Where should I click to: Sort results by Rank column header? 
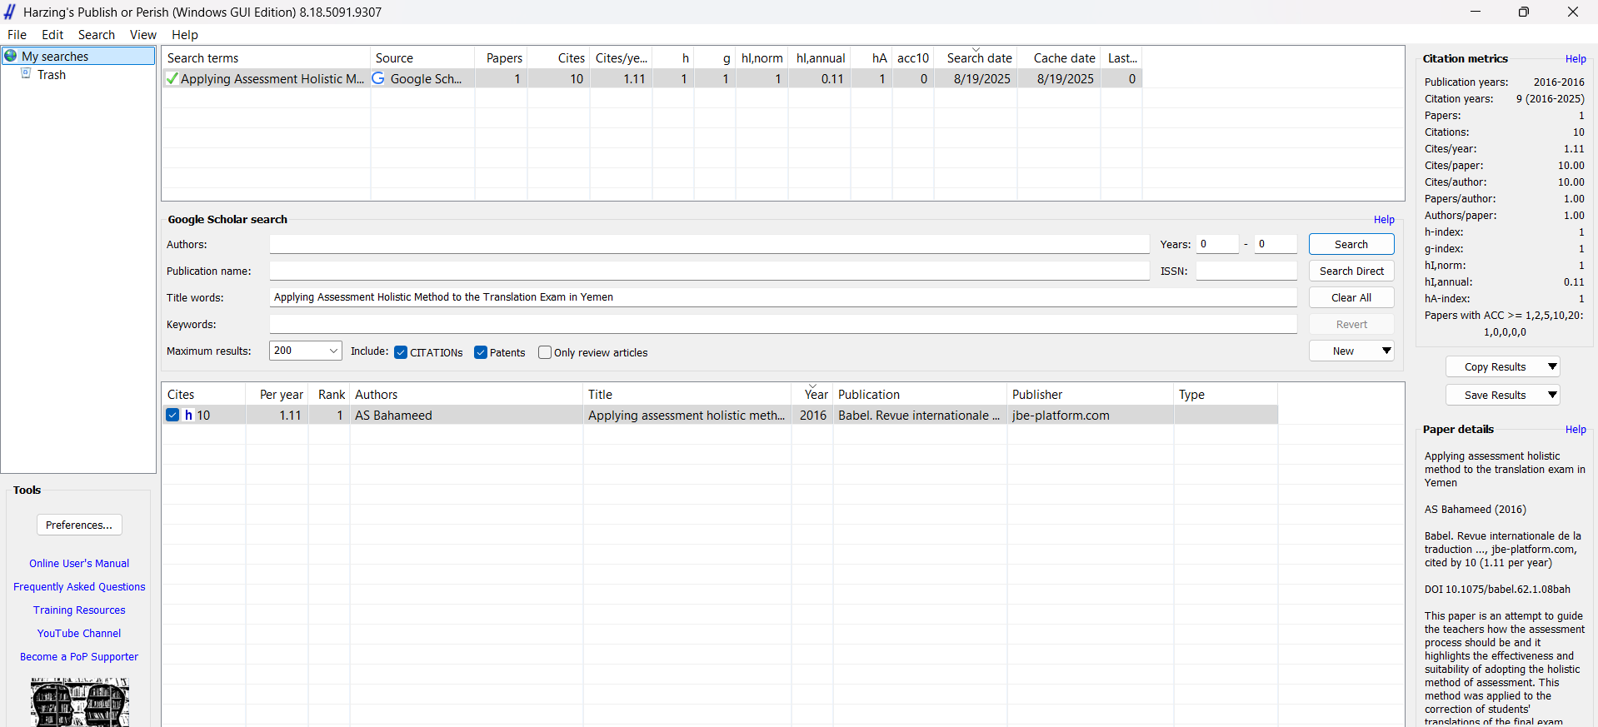click(x=329, y=394)
